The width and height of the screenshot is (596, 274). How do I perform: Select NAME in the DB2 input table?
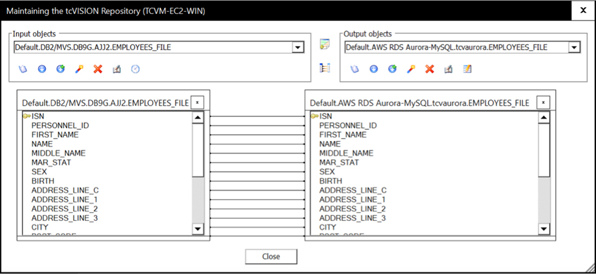[42, 144]
